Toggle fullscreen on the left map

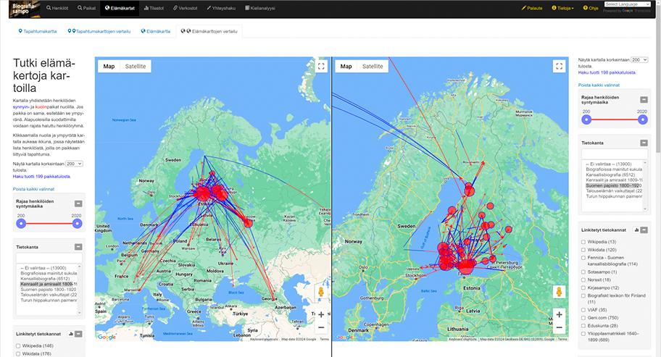pyautogui.click(x=321, y=66)
